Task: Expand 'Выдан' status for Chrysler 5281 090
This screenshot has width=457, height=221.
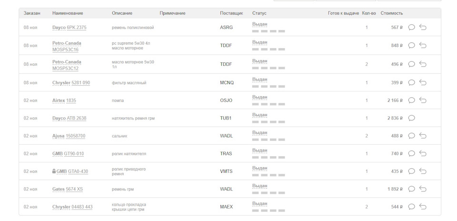Action: [259, 80]
